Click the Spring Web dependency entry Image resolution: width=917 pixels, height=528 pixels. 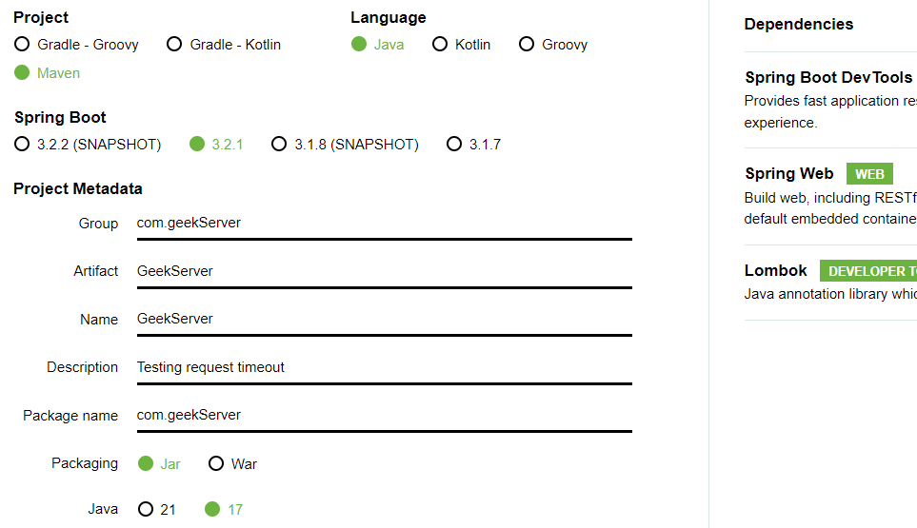(x=789, y=174)
